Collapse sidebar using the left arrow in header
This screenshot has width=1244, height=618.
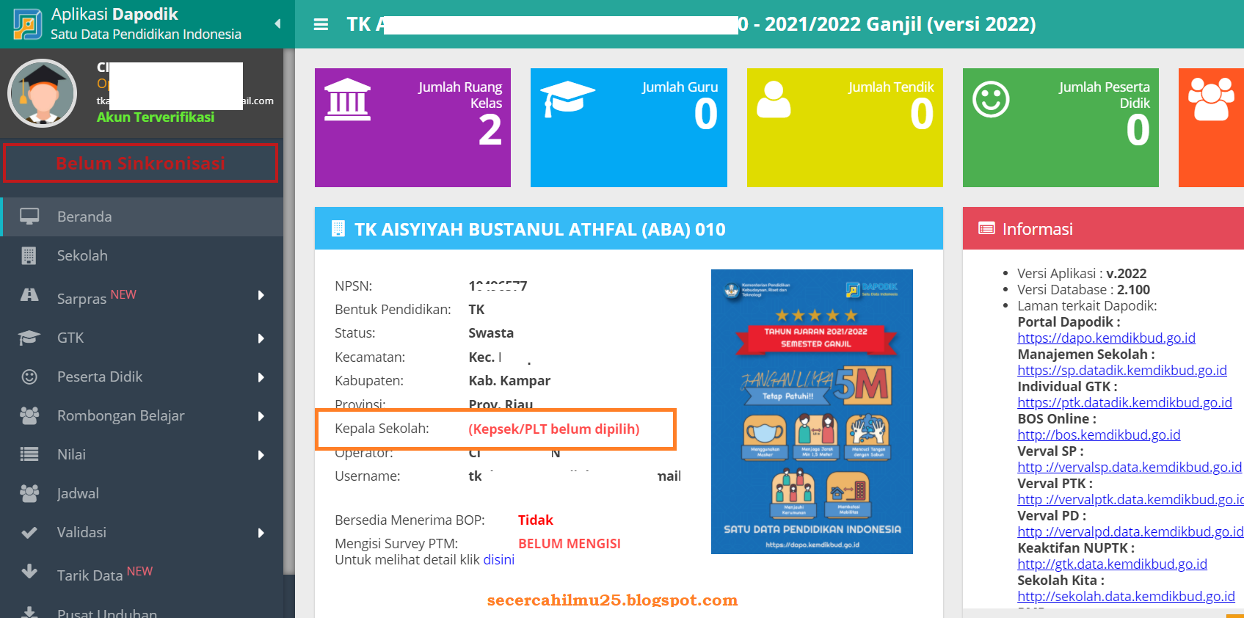pyautogui.click(x=277, y=23)
